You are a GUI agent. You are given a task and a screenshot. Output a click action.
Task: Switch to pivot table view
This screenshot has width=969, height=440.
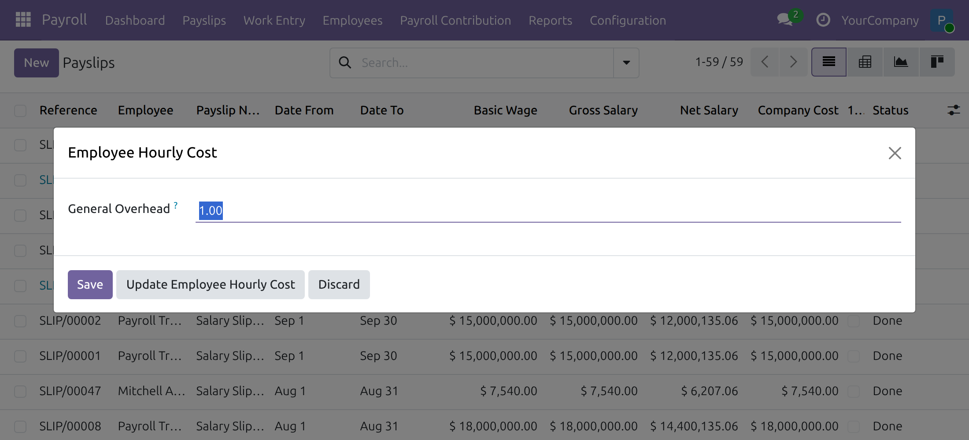(x=865, y=62)
